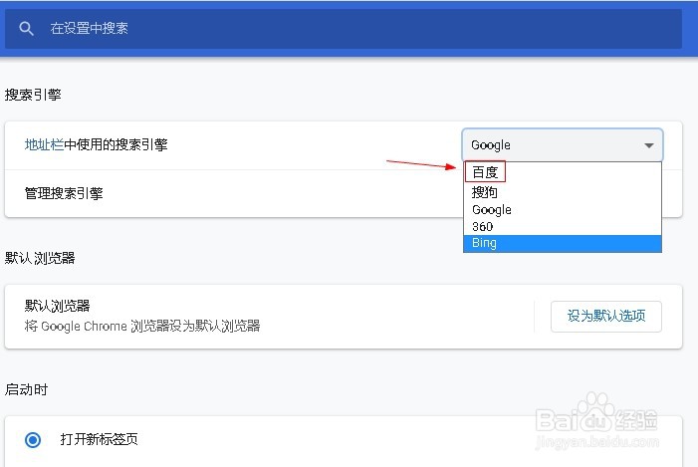Click the 搜索引擎 section heading
Image resolution: width=698 pixels, height=467 pixels.
pos(33,95)
